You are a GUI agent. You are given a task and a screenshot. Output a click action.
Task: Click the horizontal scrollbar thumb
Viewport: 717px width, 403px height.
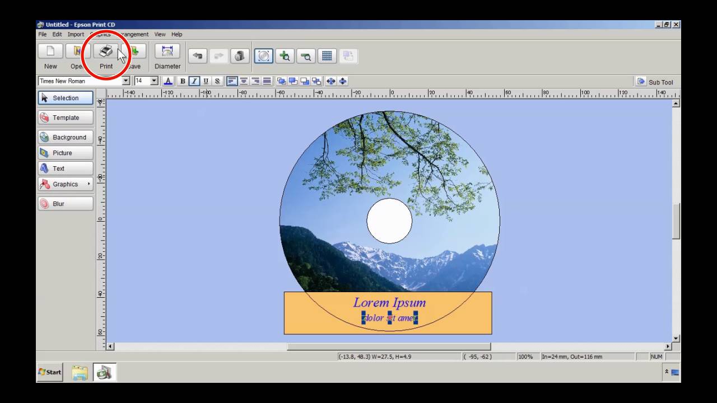point(389,346)
